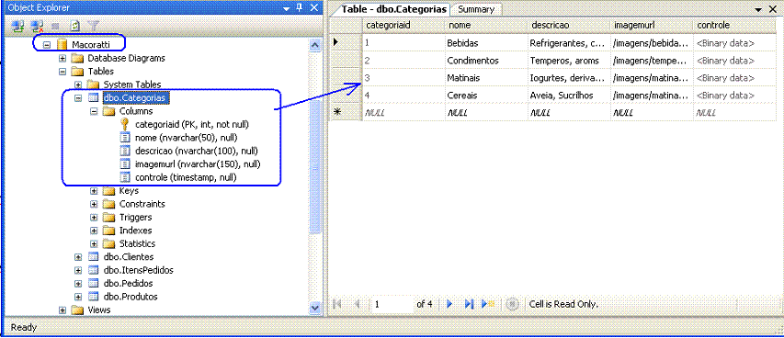Move to new row in grid navigator
Image resolution: width=784 pixels, height=338 pixels.
point(487,304)
